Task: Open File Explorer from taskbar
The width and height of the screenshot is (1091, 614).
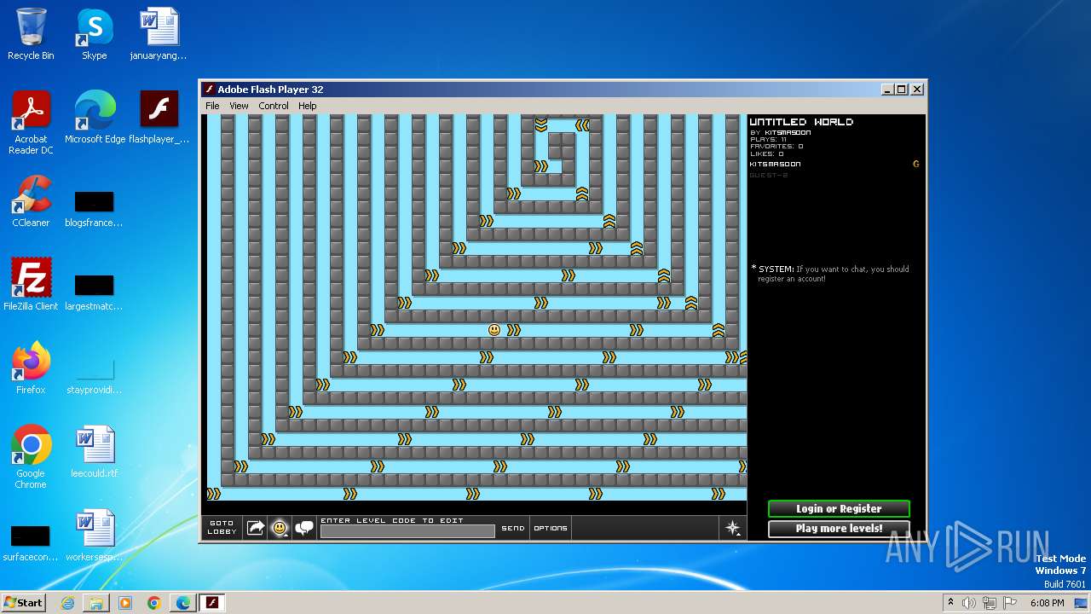Action: click(x=96, y=603)
